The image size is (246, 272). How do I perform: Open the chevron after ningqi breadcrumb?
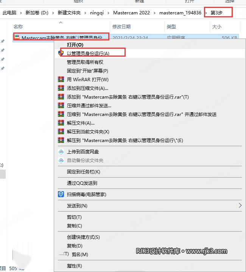(108, 13)
